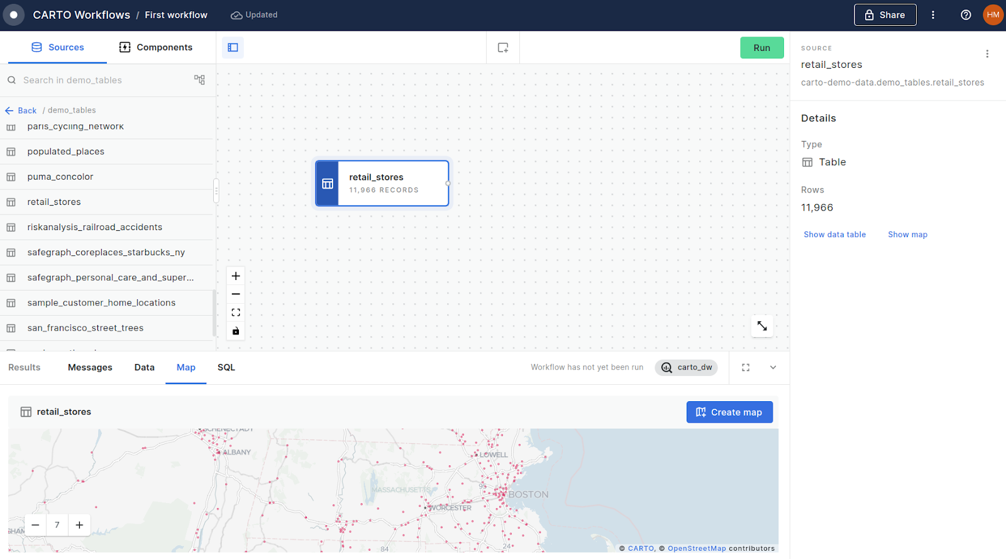Click the Updated cloud status icon
Screen dimensions: 1006x559
pyautogui.click(x=236, y=15)
